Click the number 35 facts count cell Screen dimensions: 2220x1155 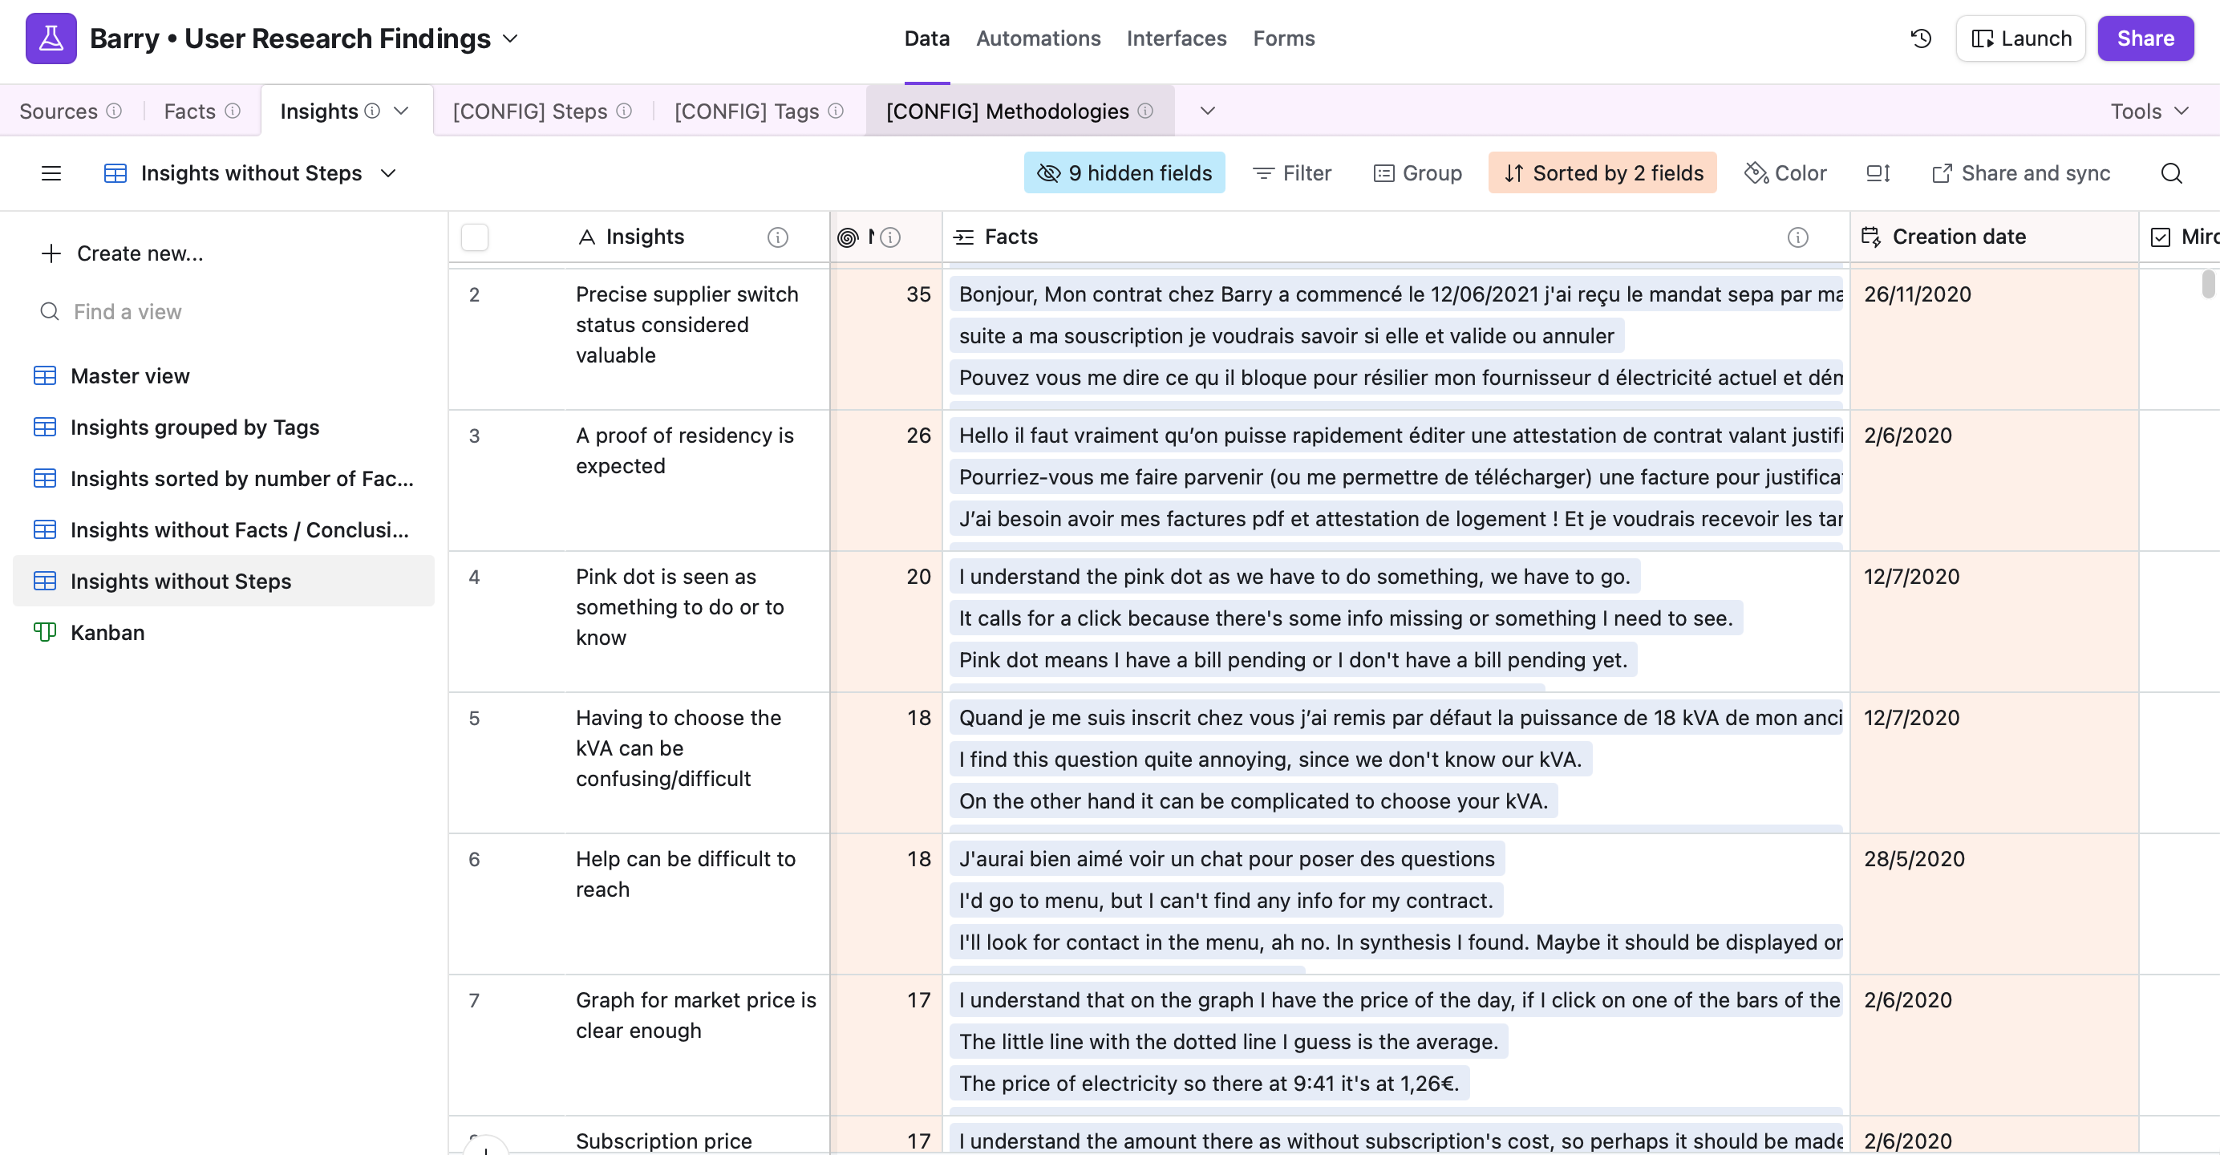pos(887,338)
